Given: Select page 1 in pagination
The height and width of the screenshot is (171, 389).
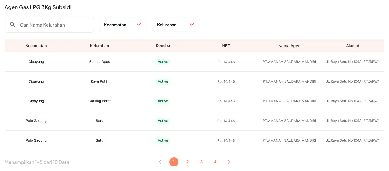Looking at the screenshot, I should click(x=174, y=162).
